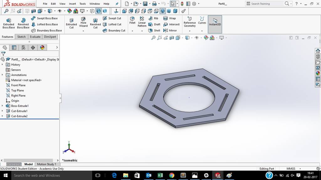Open the Linear Pattern dropdown arrow
The height and width of the screenshot is (180, 321).
pos(142,31)
